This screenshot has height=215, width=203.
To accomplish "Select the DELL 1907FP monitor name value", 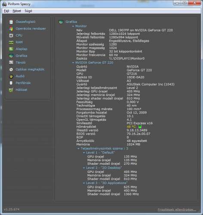I will (x=141, y=30).
